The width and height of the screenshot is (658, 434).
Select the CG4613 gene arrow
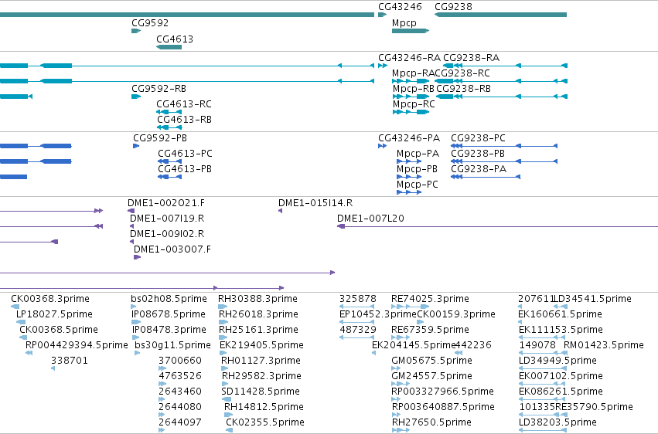[x=169, y=47]
